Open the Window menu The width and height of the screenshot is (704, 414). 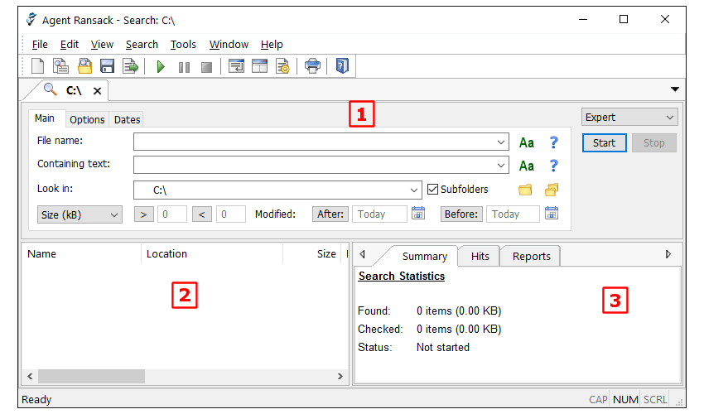[229, 45]
